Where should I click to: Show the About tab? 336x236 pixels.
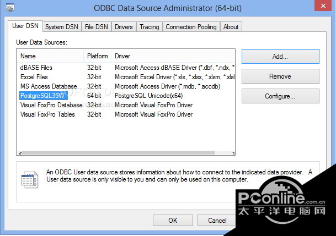(231, 26)
